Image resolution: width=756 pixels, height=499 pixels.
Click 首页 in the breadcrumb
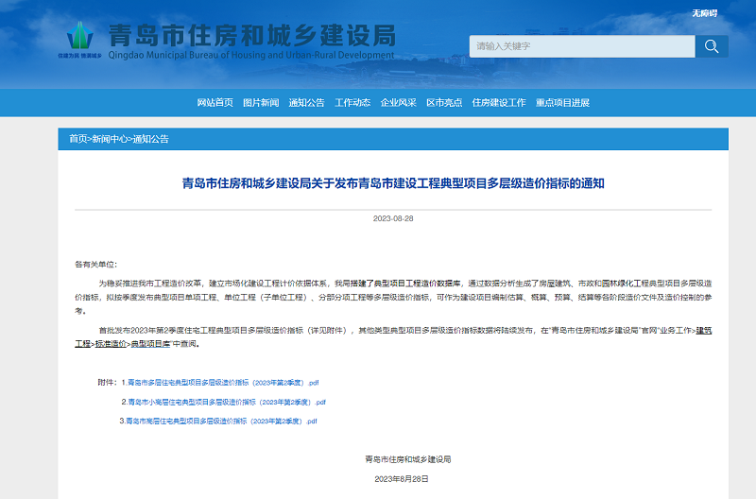point(77,139)
